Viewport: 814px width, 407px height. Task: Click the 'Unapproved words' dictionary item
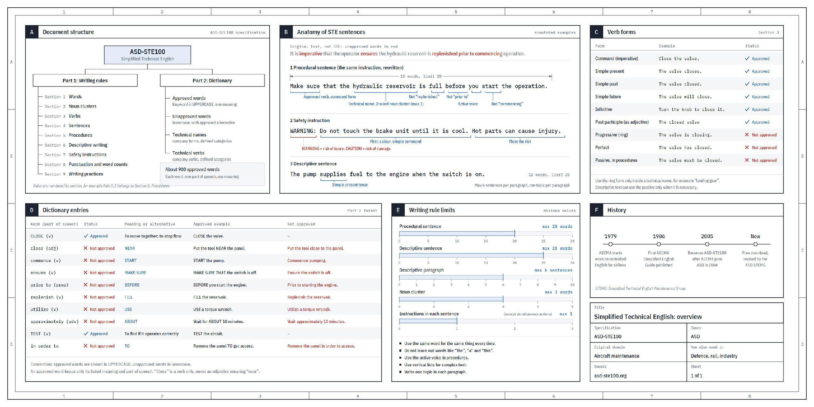tap(191, 116)
